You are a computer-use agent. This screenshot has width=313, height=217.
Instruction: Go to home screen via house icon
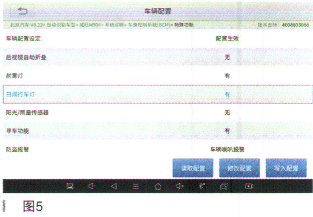[158, 186]
